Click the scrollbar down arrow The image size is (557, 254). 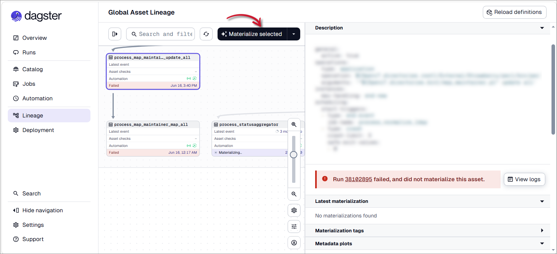coord(553,250)
